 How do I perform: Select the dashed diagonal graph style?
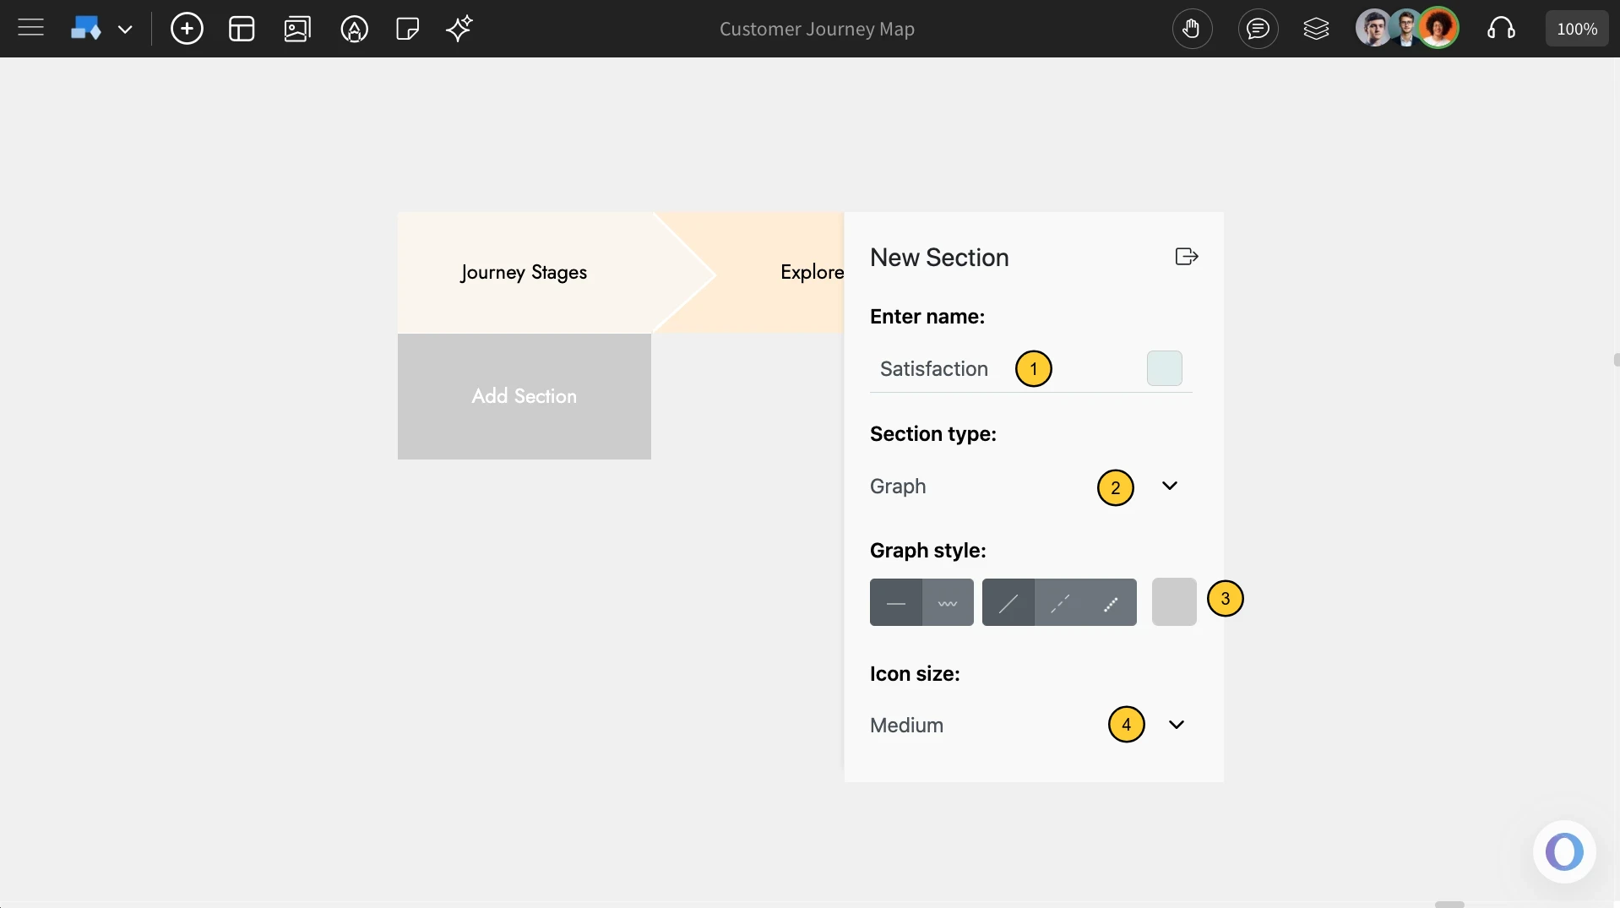pyautogui.click(x=1059, y=602)
